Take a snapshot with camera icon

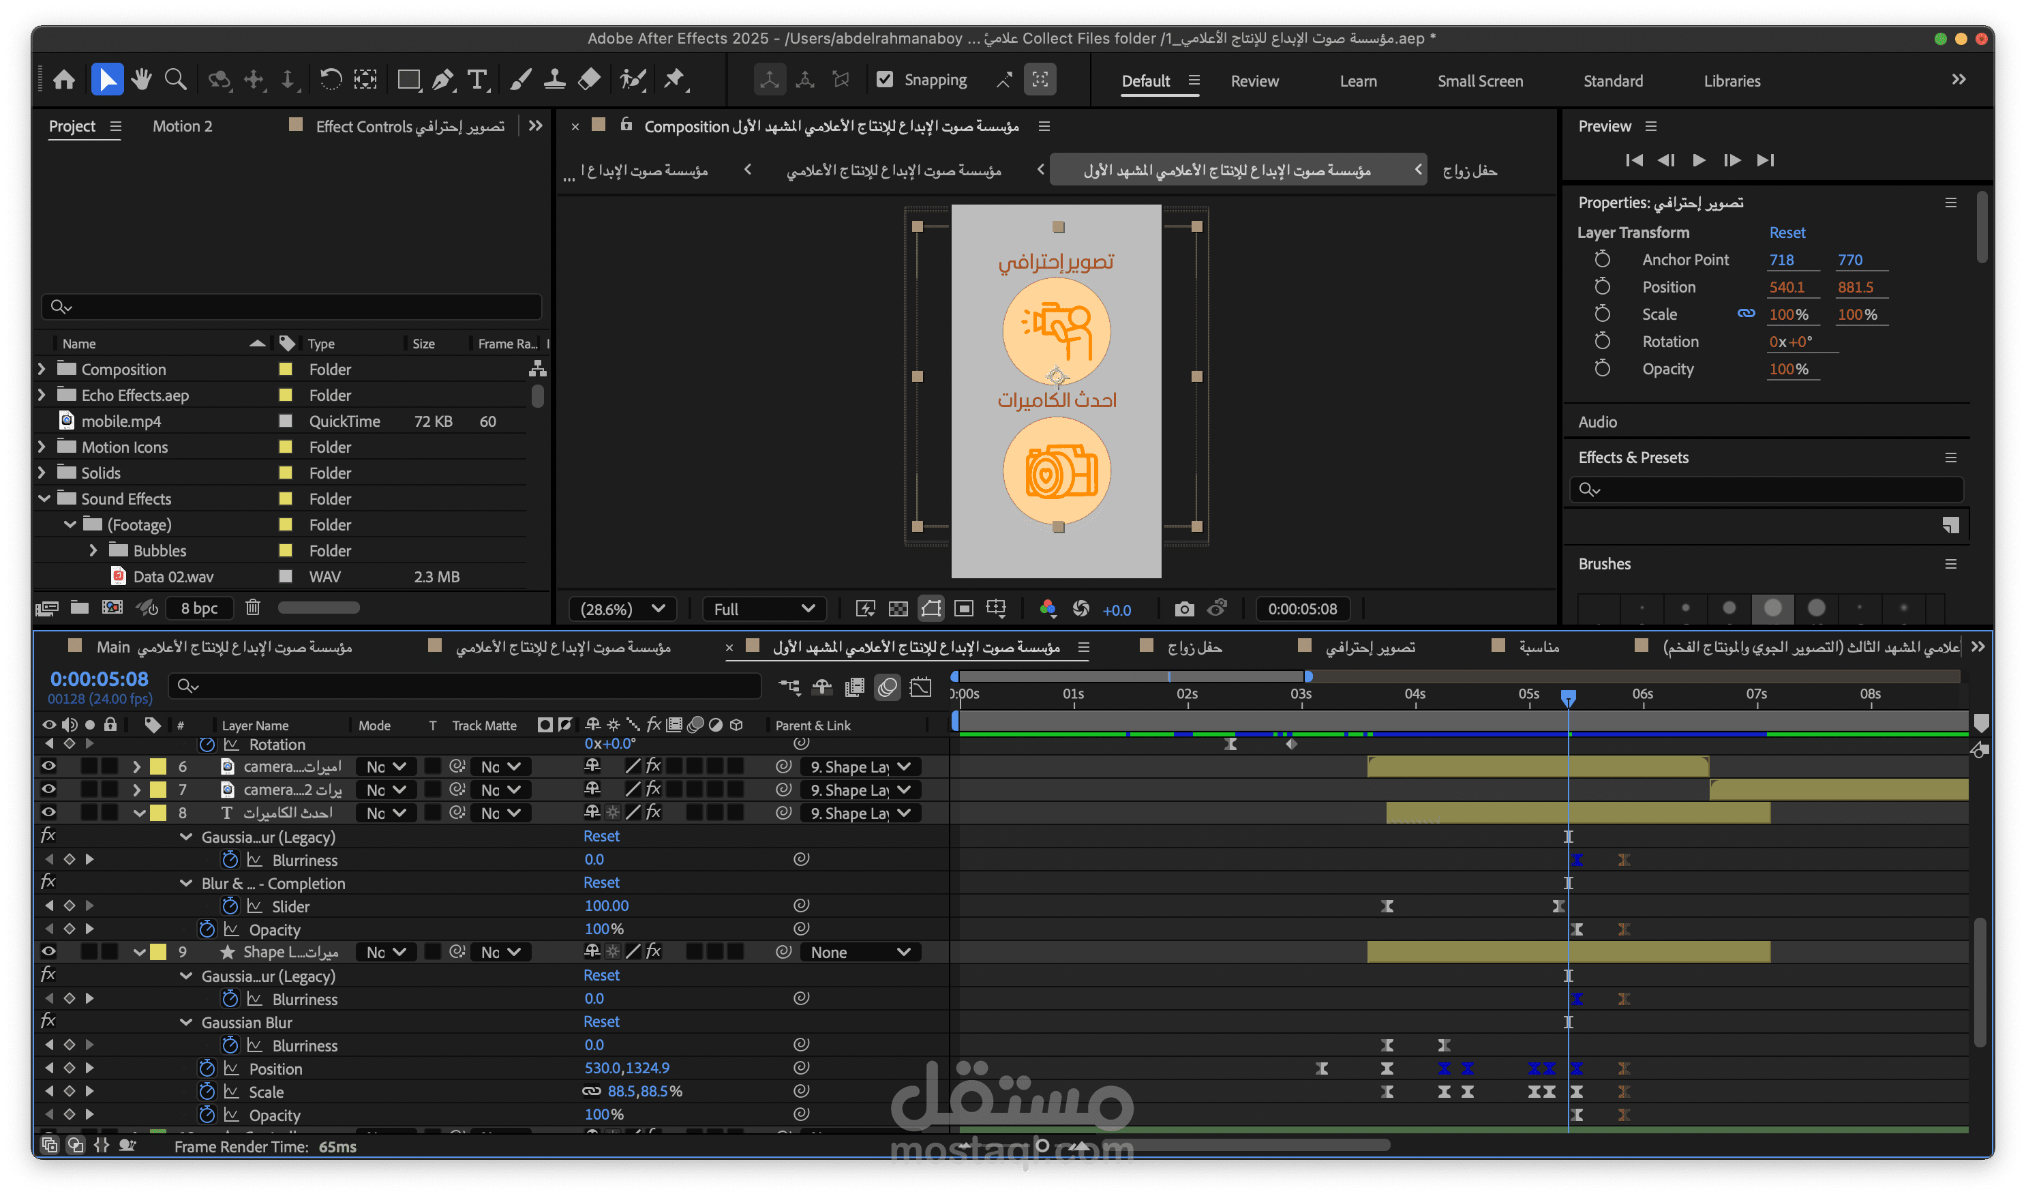(1184, 610)
